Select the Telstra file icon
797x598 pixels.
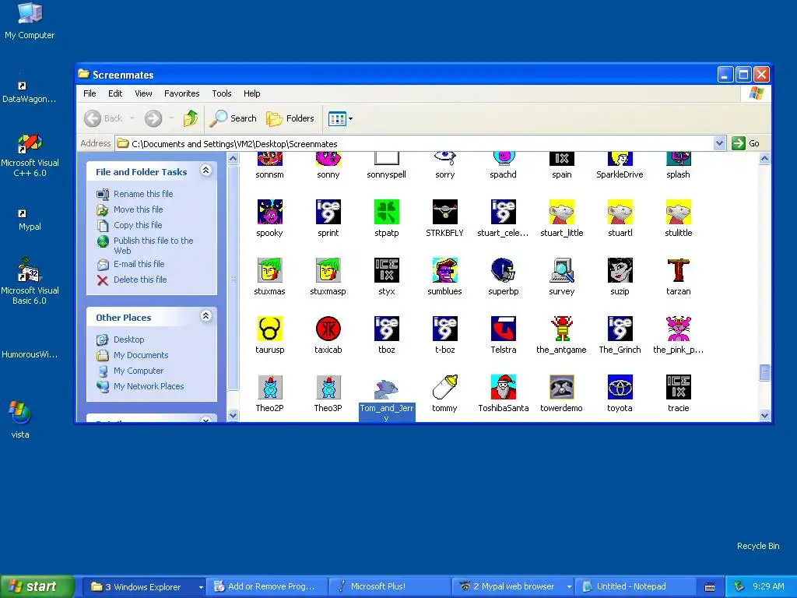(x=504, y=329)
